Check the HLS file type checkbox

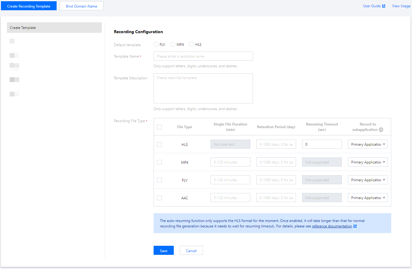[159, 144]
